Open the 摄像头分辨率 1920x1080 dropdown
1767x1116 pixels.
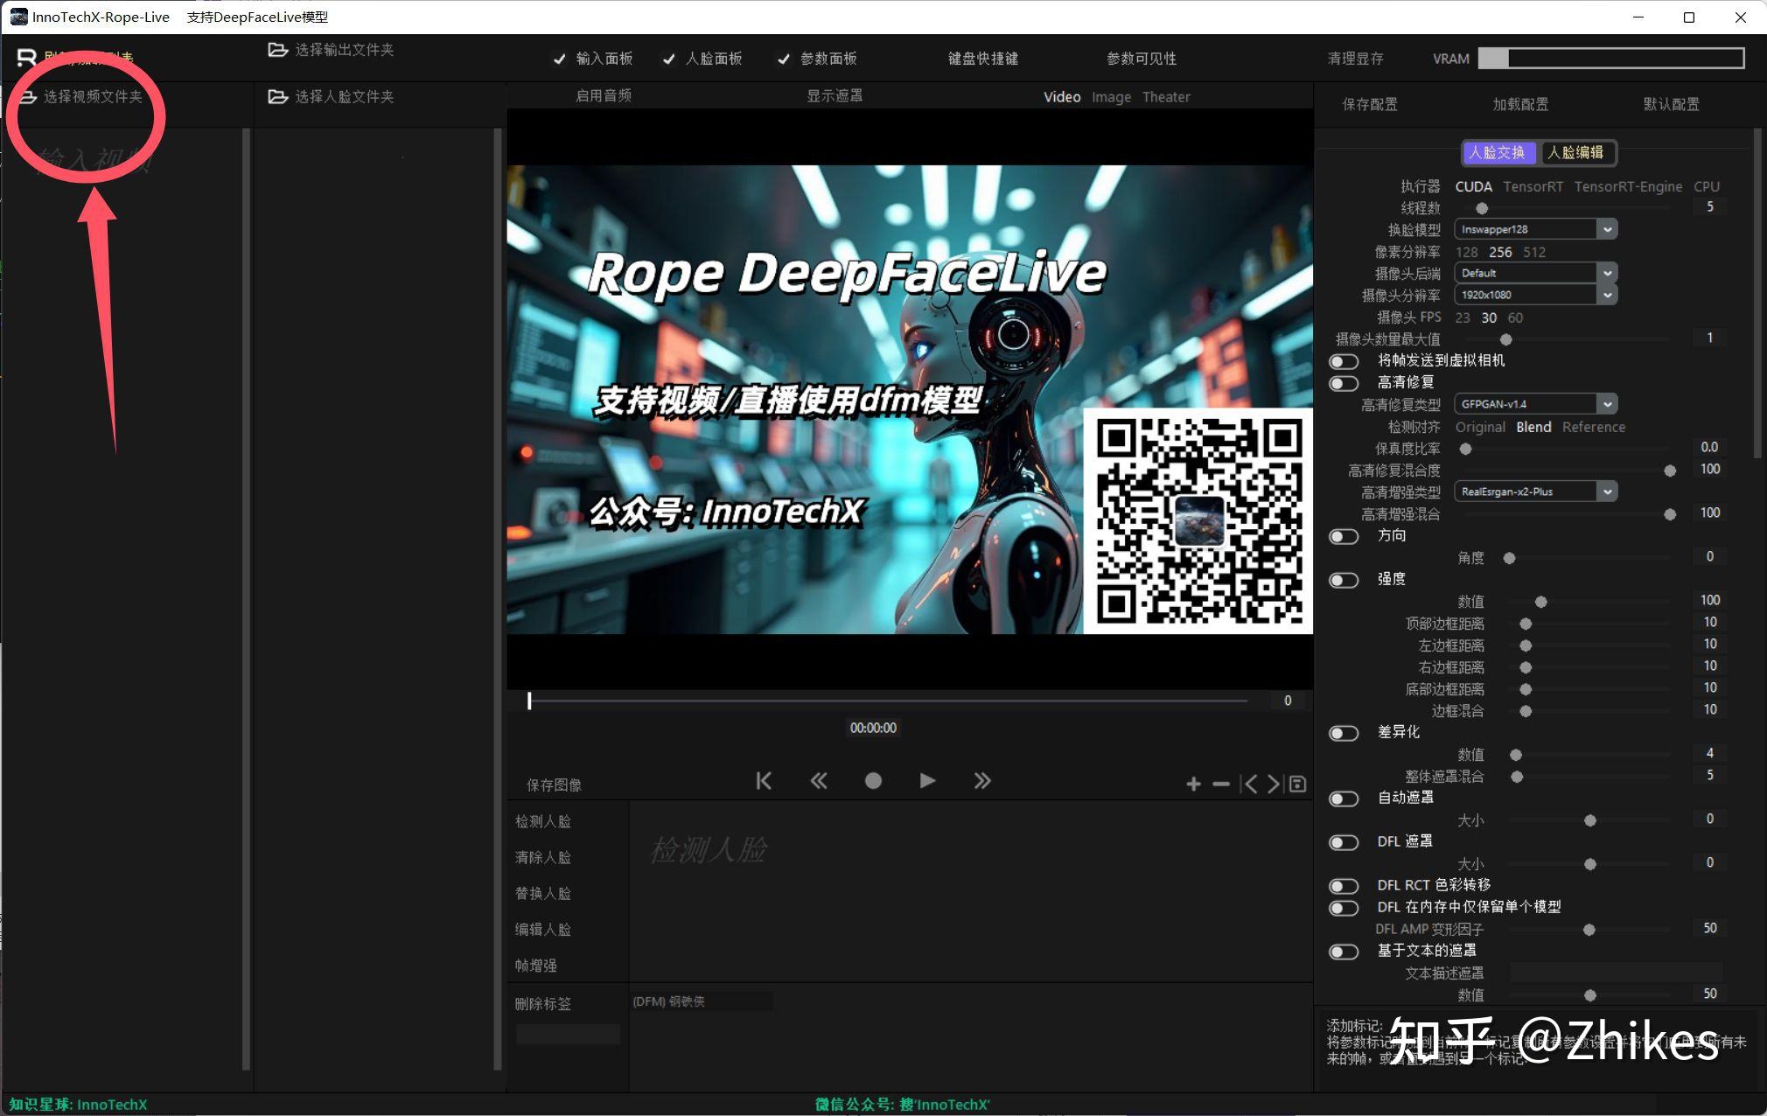pos(1535,295)
